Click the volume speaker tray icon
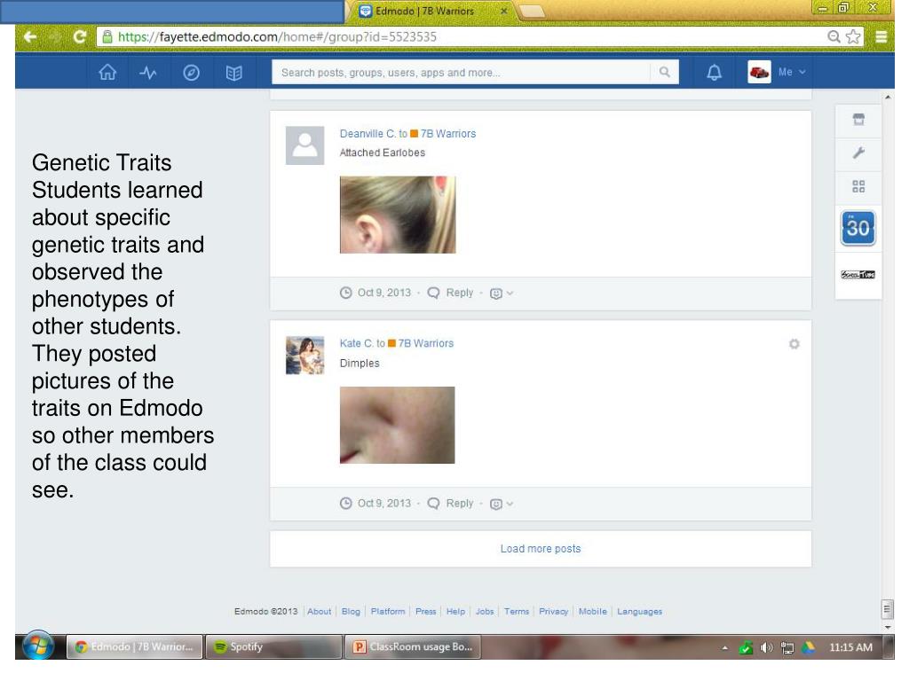The width and height of the screenshot is (909, 681). point(766,648)
